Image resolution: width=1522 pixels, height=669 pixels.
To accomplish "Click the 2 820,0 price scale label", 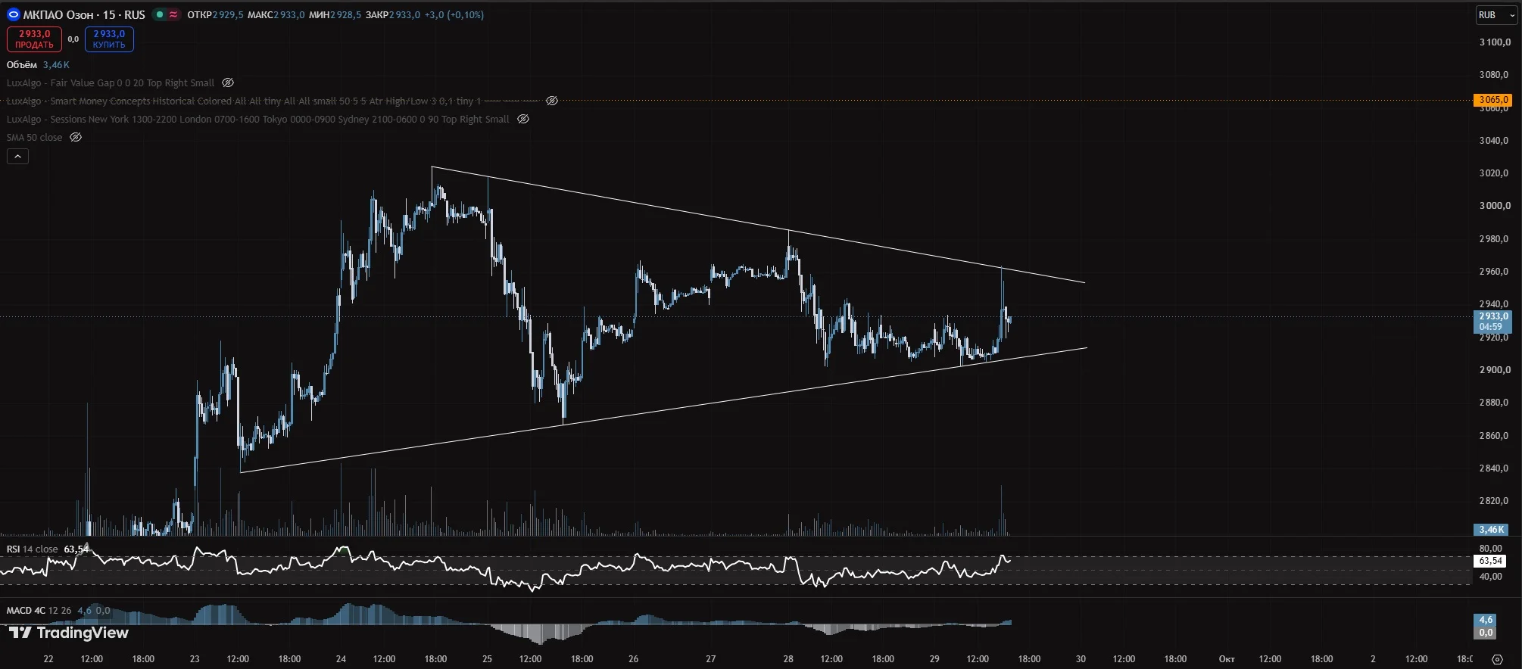I will [x=1494, y=500].
